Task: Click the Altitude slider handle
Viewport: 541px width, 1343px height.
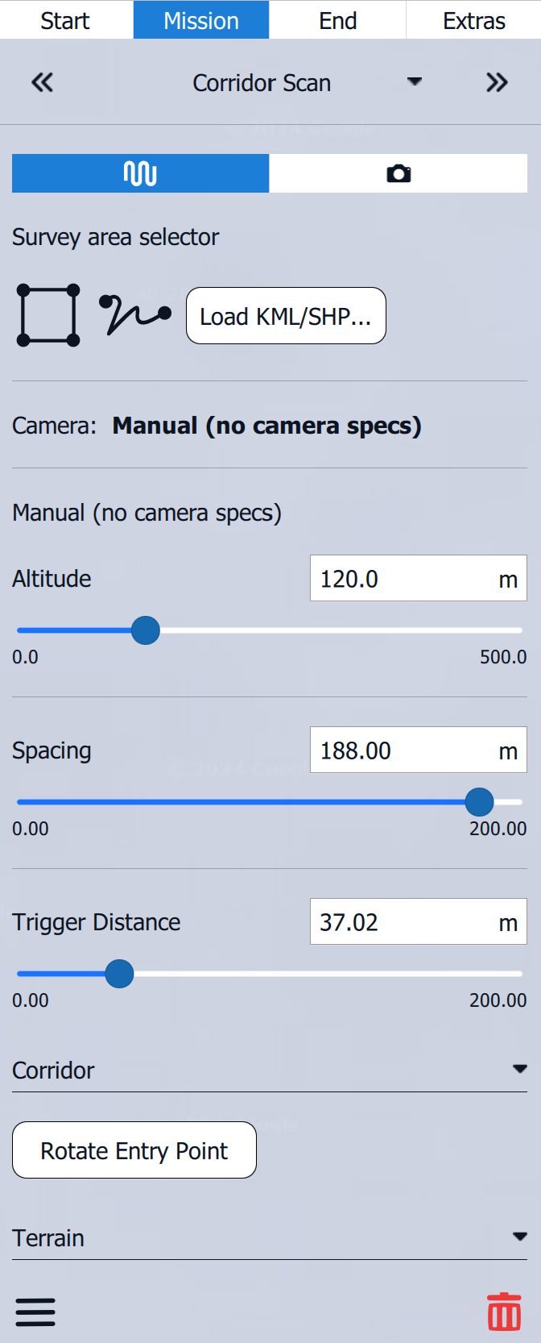Action: tap(146, 630)
